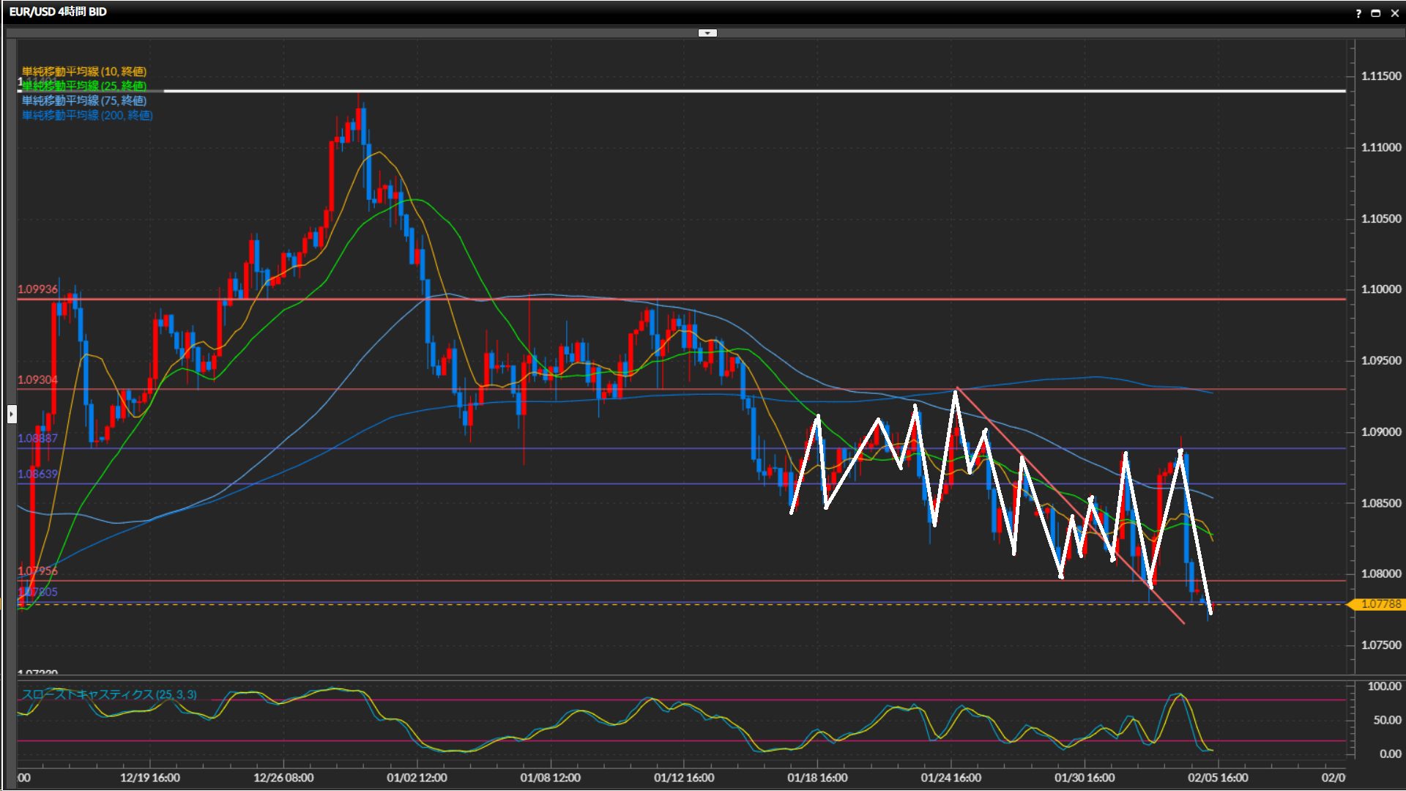The image size is (1406, 791).
Task: Click the EUR/USD 4時間 BID title
Action: click(x=58, y=12)
